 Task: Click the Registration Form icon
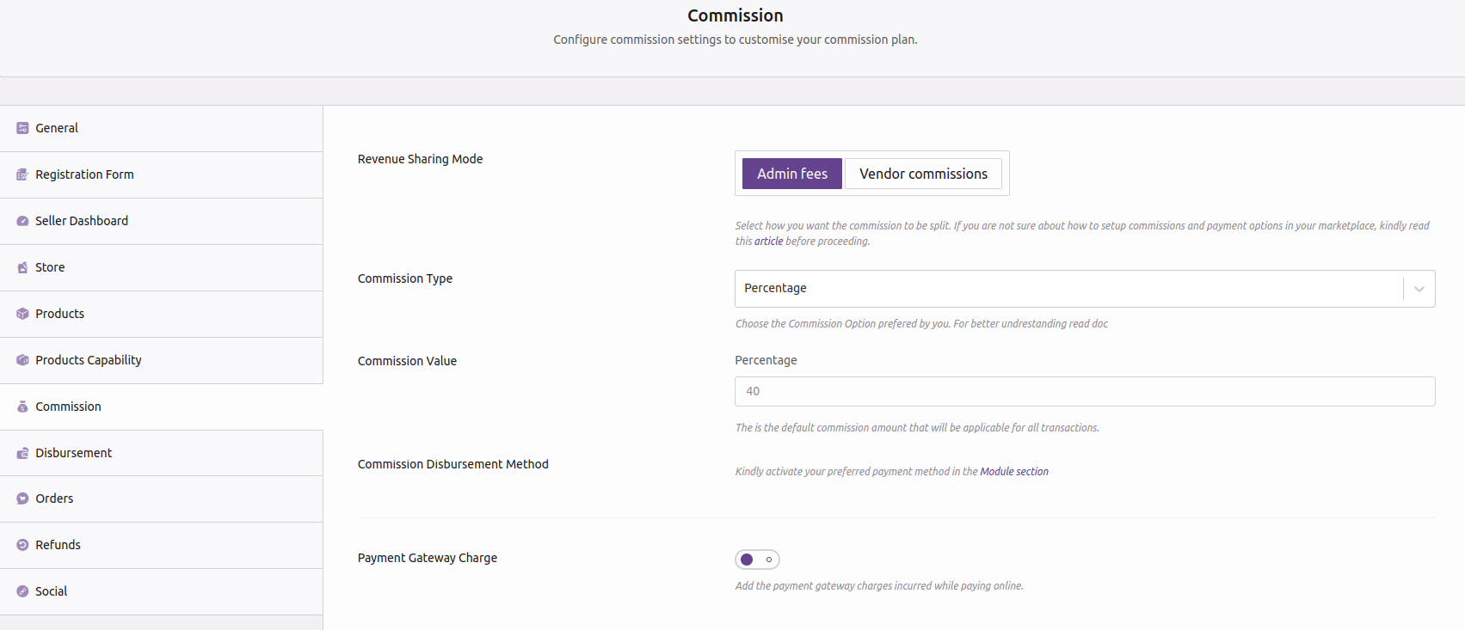(x=22, y=174)
